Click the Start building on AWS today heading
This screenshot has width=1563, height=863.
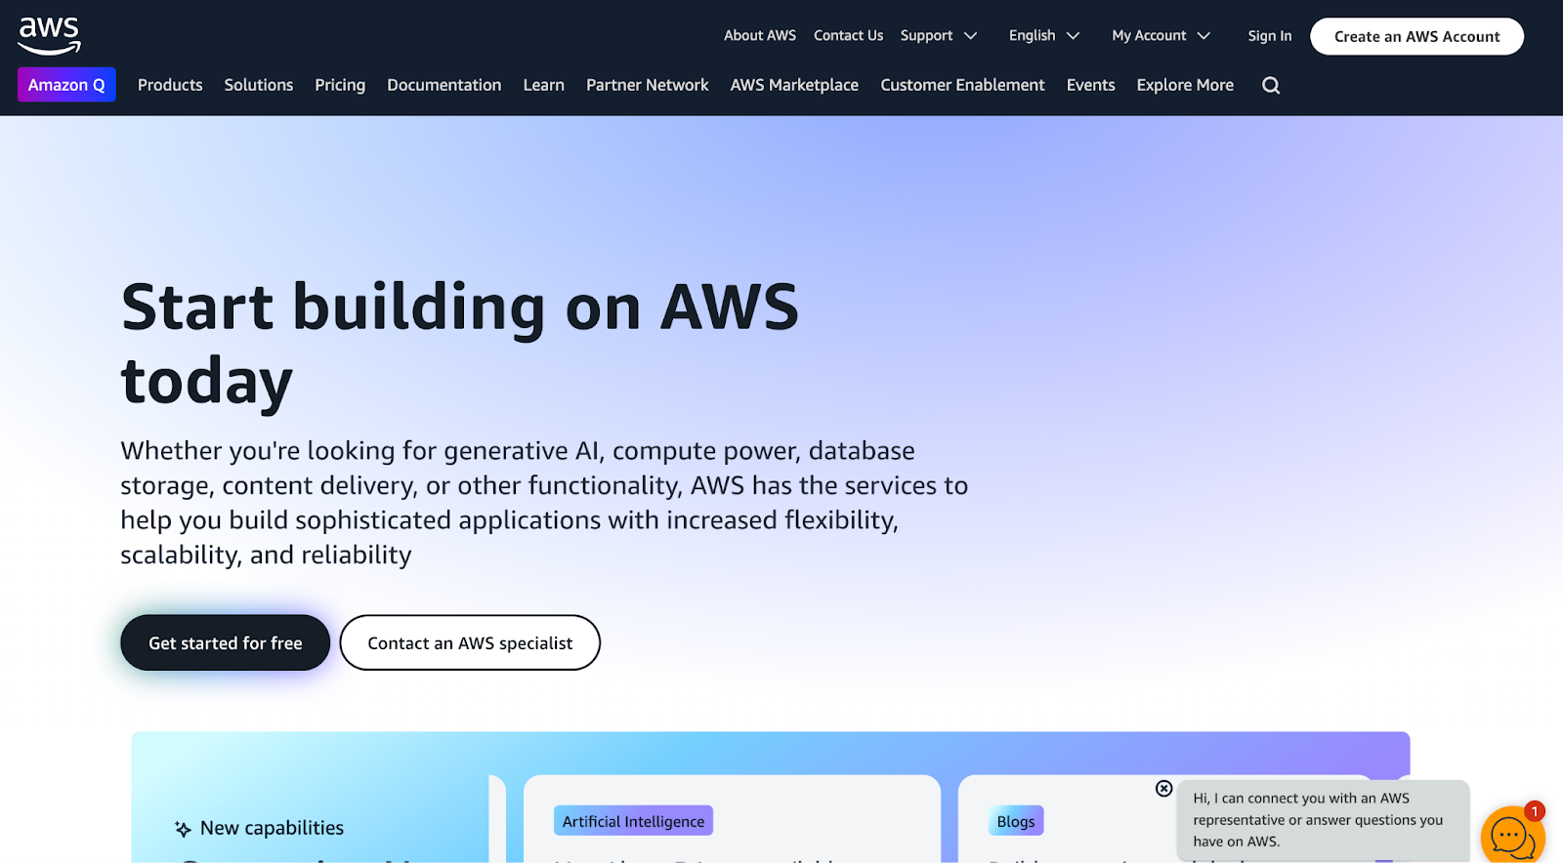460,343
